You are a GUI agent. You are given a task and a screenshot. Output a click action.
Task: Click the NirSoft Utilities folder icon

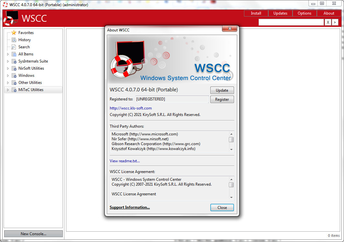pos(14,68)
